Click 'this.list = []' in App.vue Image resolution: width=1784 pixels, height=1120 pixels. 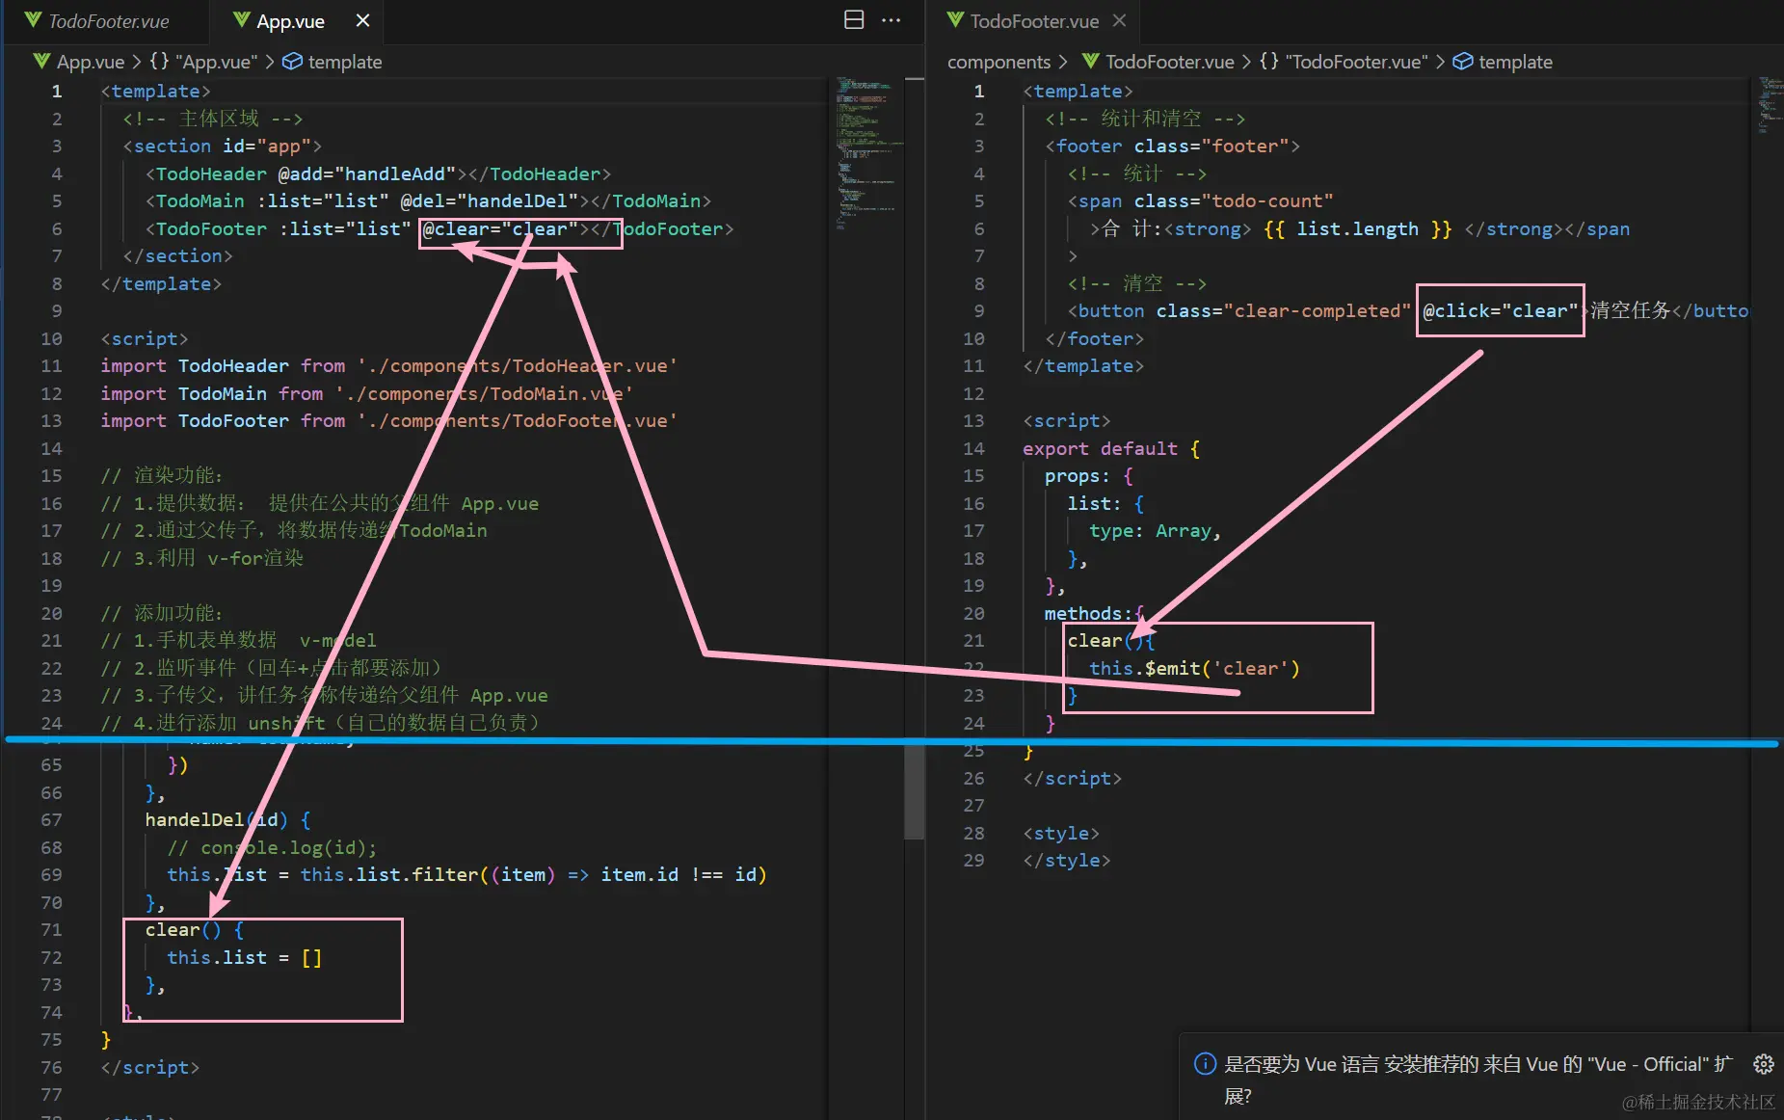pyautogui.click(x=245, y=958)
